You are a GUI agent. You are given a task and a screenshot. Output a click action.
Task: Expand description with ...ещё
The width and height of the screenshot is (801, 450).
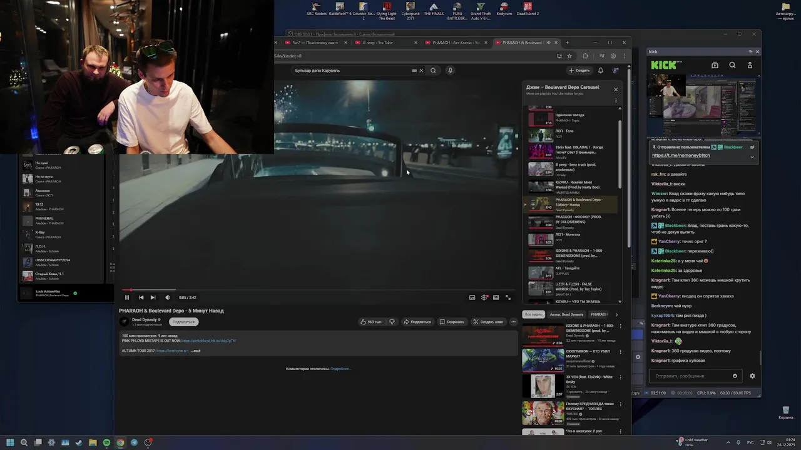tap(195, 351)
